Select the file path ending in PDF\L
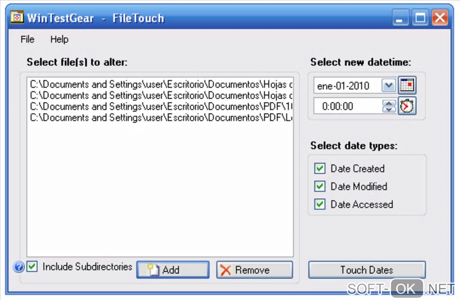460x300 pixels. 161,118
